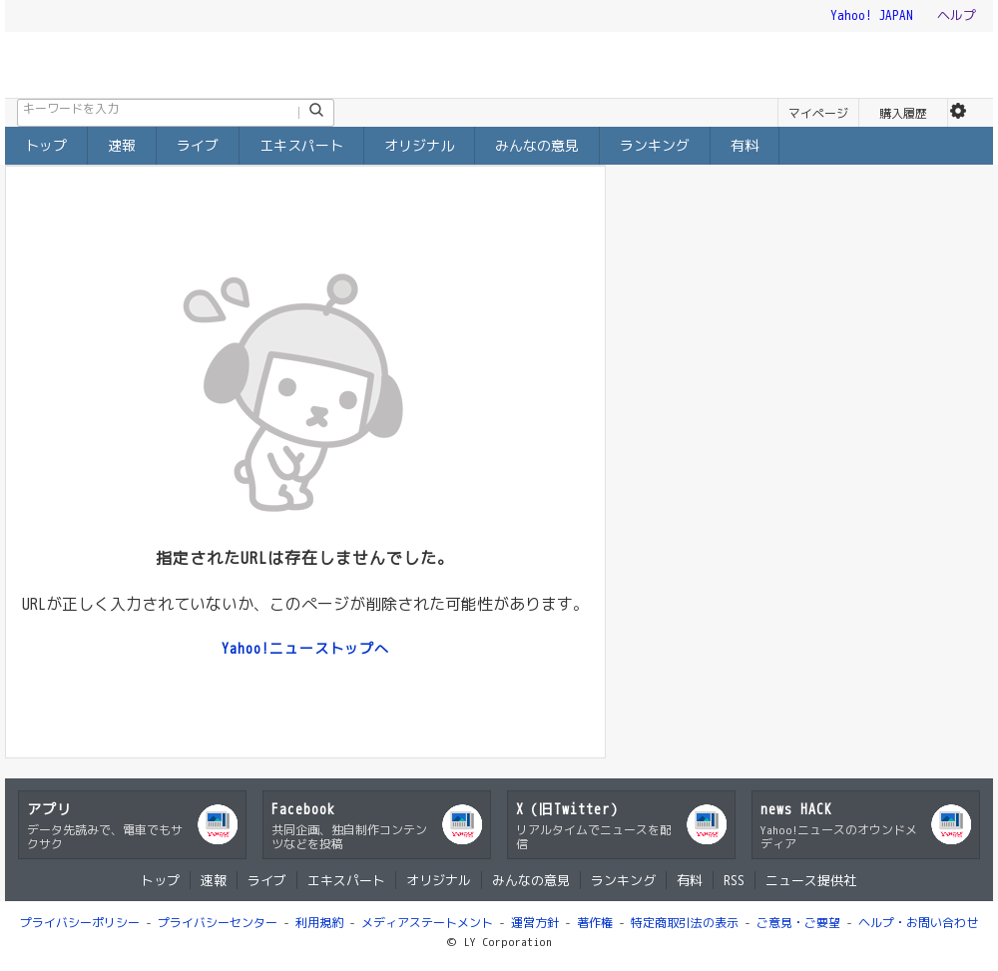Screen dimensions: 998x971
Task: Open the プライバシーポリシー footer link
Action: (x=80, y=923)
